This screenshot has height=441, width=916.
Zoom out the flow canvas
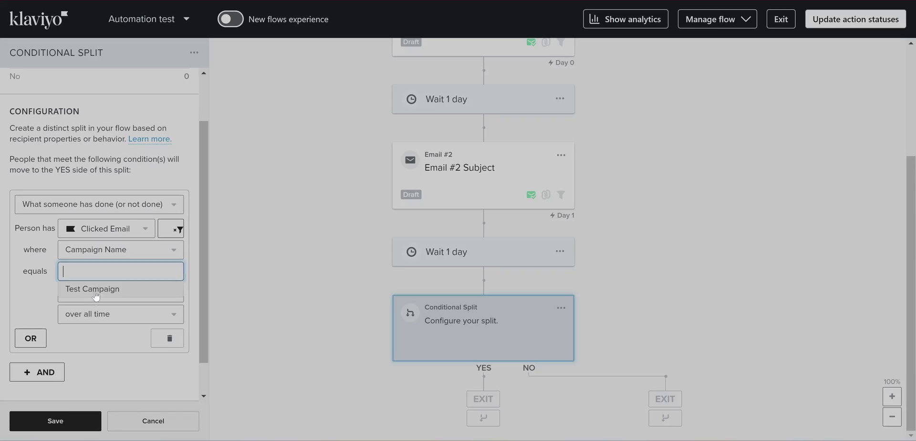(892, 417)
